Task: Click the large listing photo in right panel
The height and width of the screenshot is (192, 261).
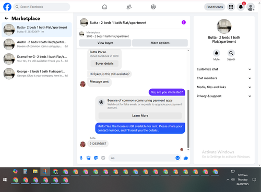Action: click(x=224, y=26)
